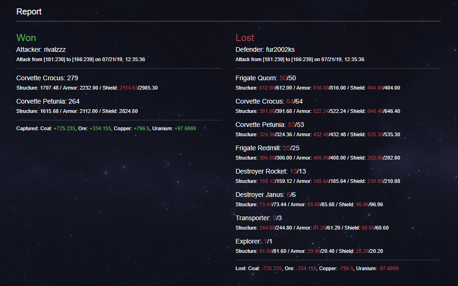The image size is (458, 286).
Task: Click Frigate Redmill 25/25 entry
Action: point(268,148)
